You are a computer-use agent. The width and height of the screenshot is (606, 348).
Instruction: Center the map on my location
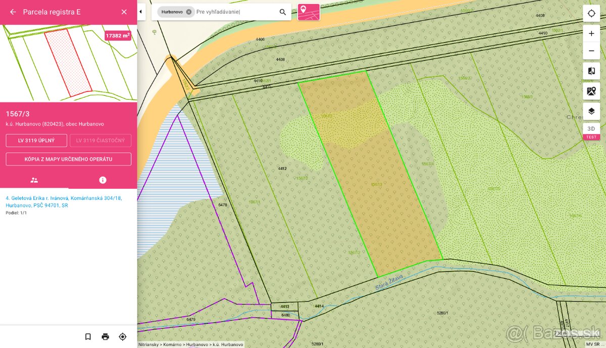click(x=591, y=14)
